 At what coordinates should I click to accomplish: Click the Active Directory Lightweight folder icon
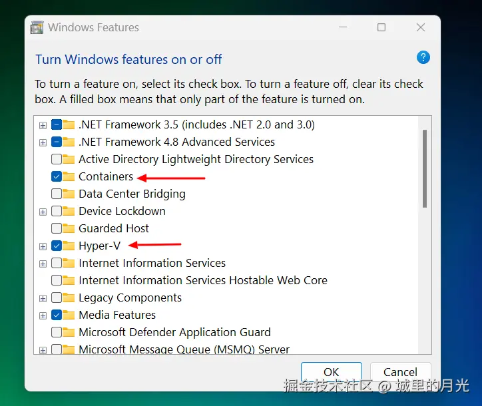click(x=69, y=159)
